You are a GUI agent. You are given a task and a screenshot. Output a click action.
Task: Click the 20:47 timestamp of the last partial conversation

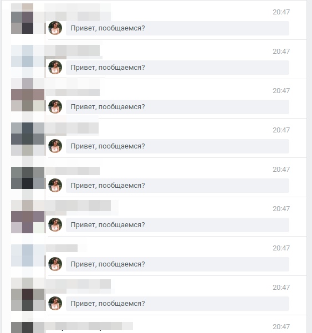click(x=281, y=327)
